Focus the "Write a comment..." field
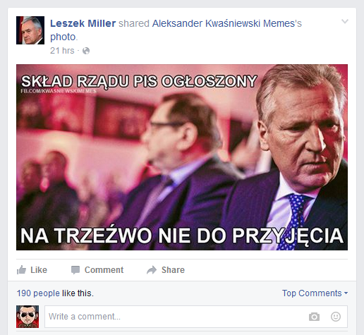The height and width of the screenshot is (335, 364). pos(196,317)
